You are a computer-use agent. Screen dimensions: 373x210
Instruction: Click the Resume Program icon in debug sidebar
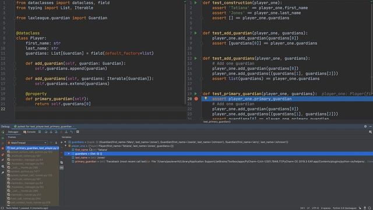tap(3, 138)
